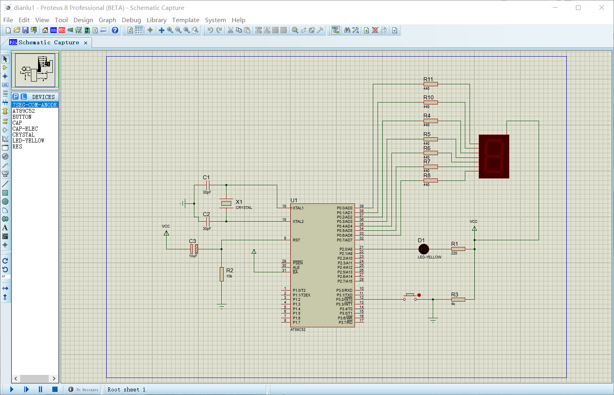Play the simulation
Screen dimensions: 614x395
tap(12, 389)
